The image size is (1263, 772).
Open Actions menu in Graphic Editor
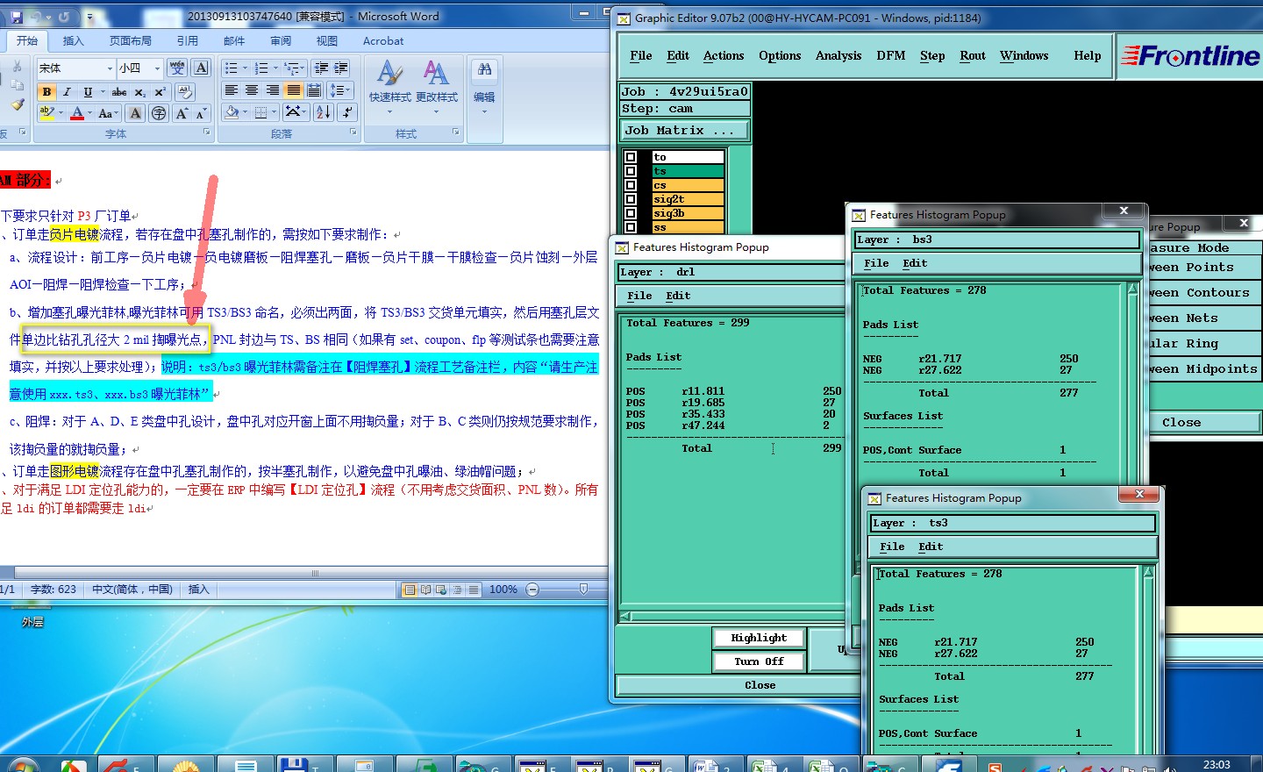[724, 55]
